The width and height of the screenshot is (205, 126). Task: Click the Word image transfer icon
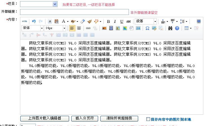(x=161, y=28)
